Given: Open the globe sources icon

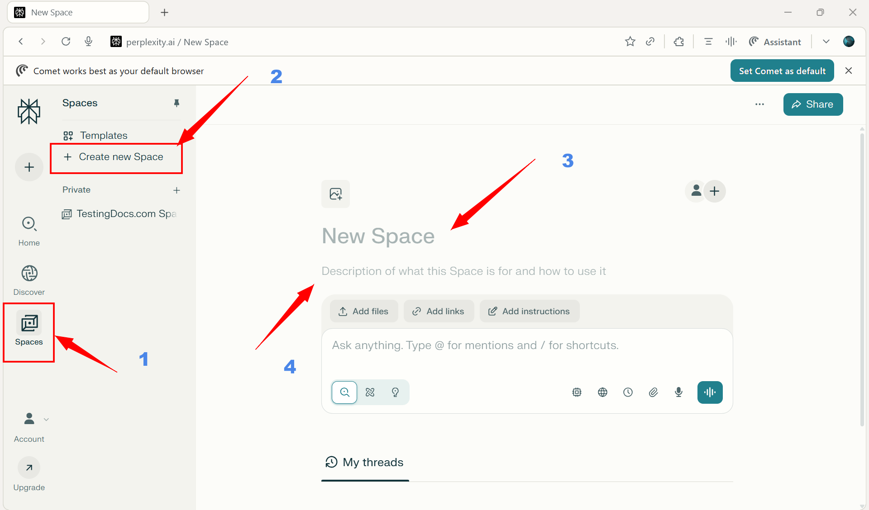Looking at the screenshot, I should pyautogui.click(x=602, y=392).
